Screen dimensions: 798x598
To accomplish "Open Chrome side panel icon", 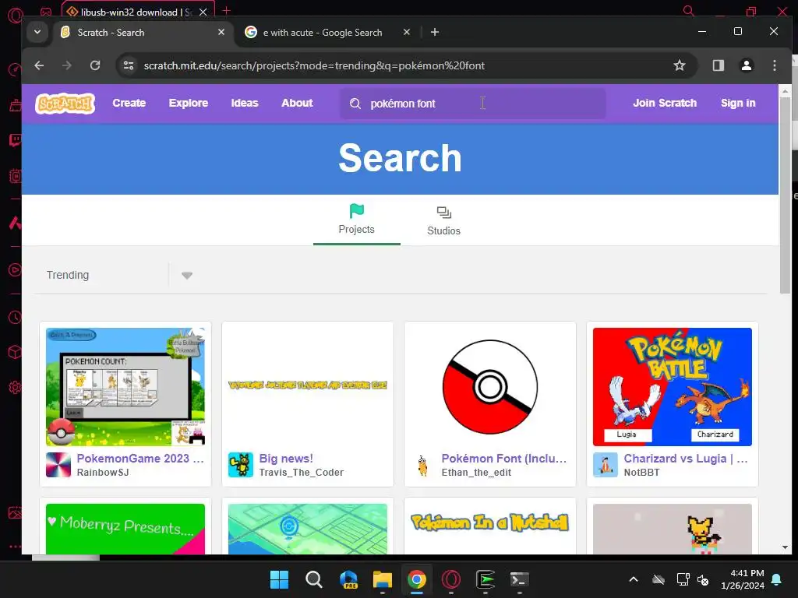I will click(x=718, y=65).
